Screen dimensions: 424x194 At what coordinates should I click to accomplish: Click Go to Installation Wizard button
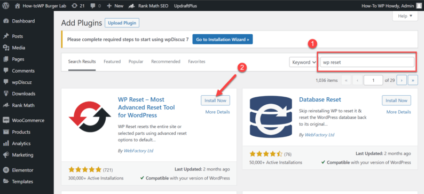(x=223, y=39)
